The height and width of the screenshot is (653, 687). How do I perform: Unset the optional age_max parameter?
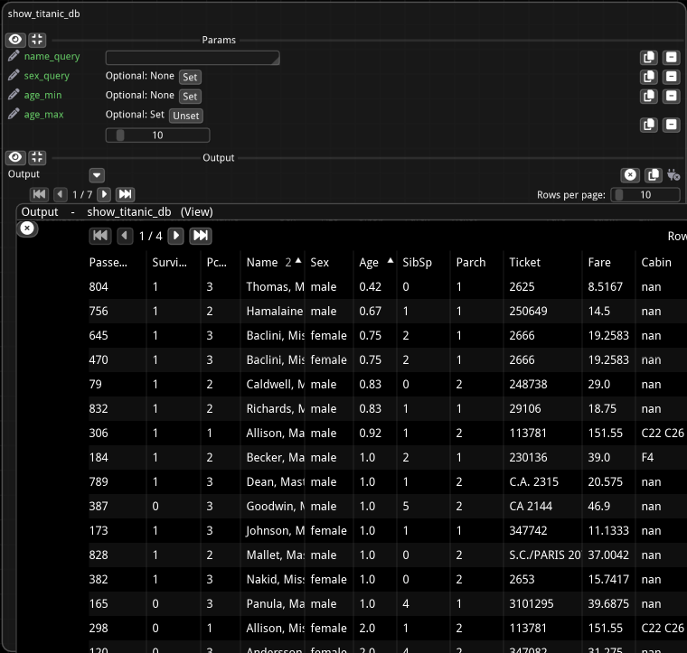click(185, 116)
